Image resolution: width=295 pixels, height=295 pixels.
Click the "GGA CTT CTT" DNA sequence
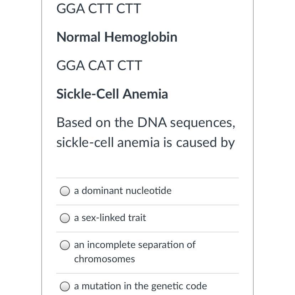point(98,9)
